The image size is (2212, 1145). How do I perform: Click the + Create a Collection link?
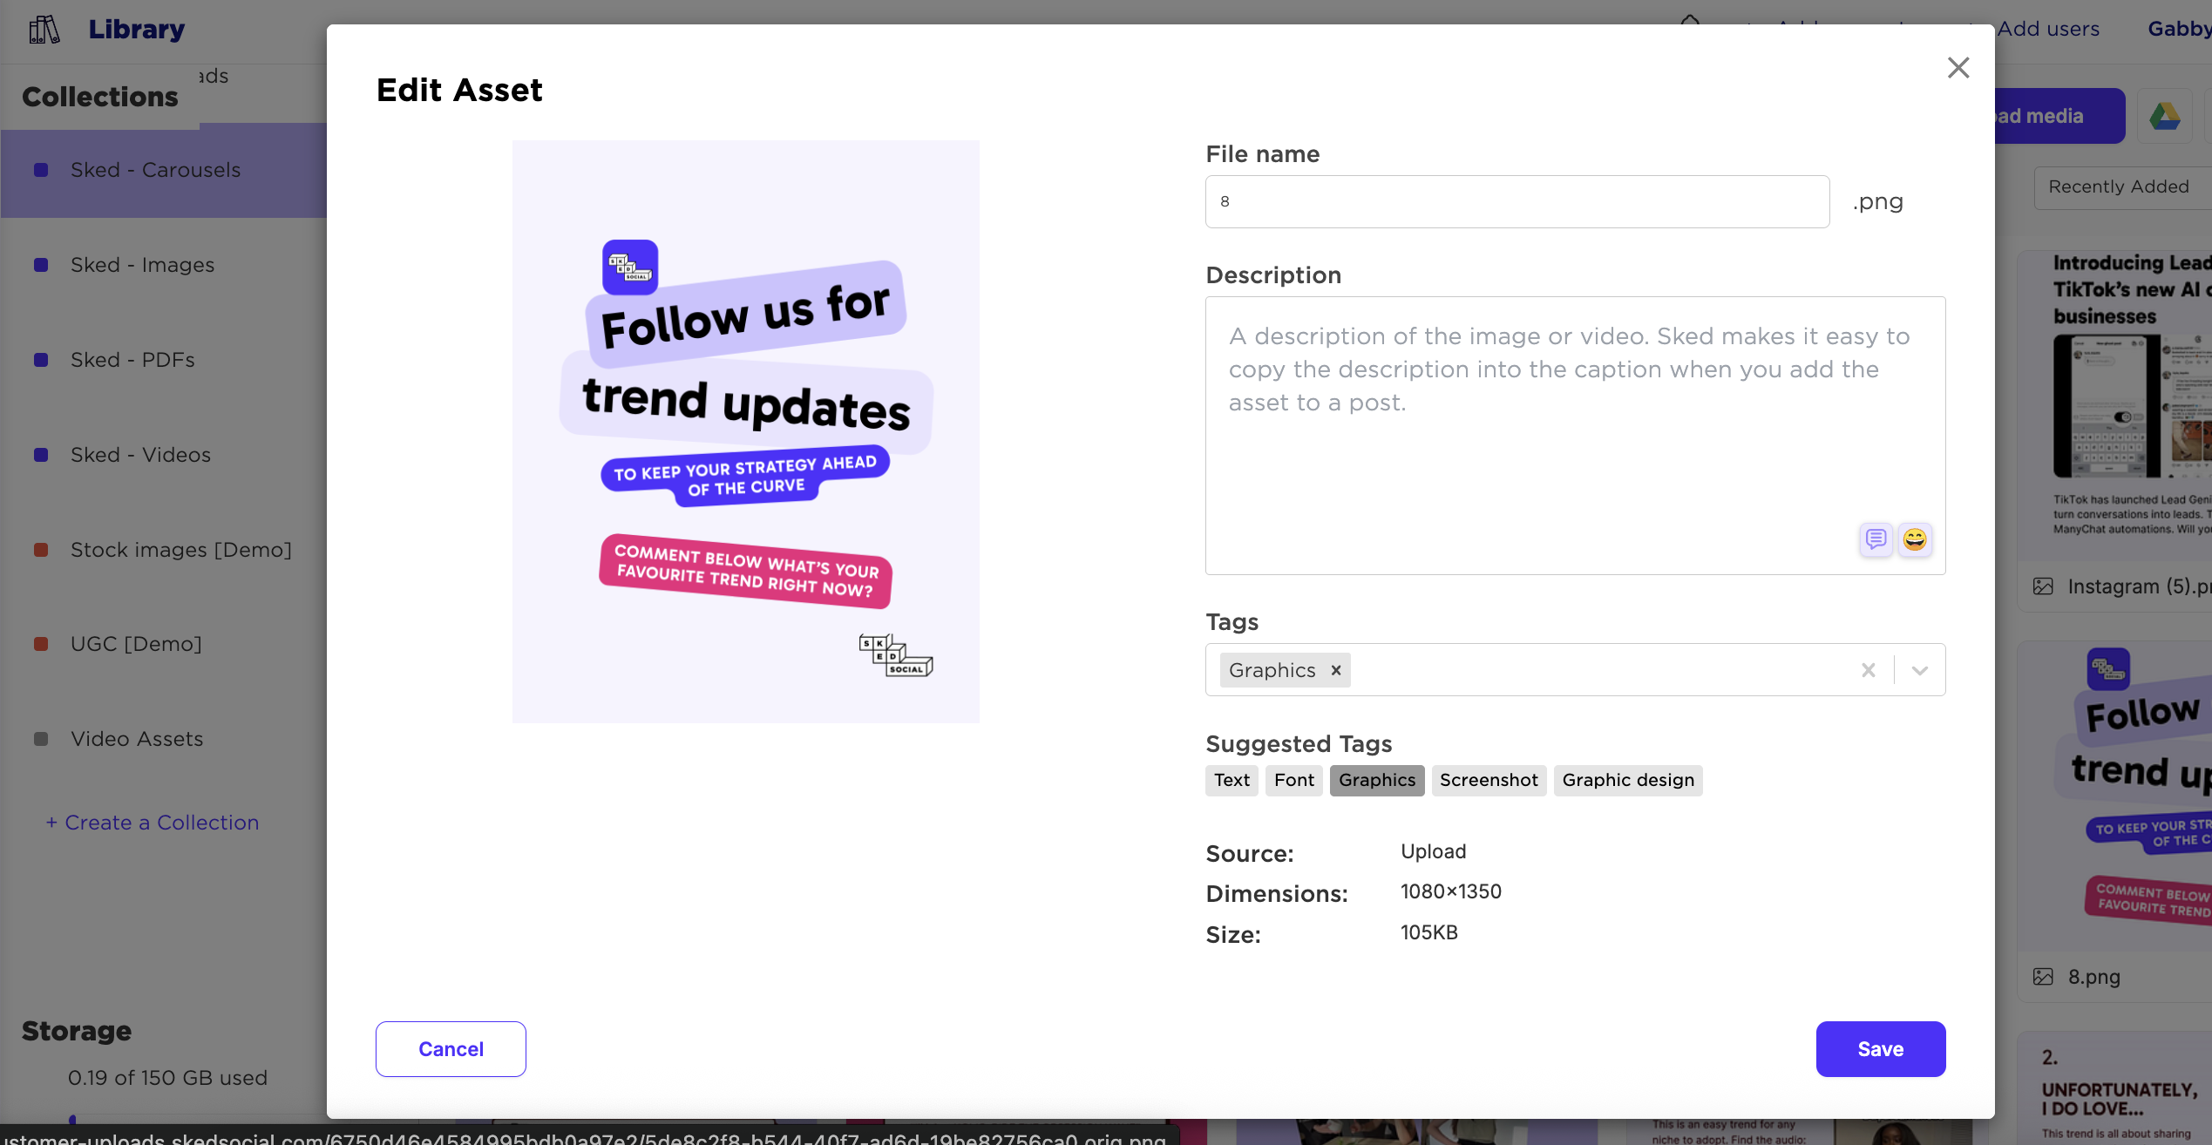[x=153, y=823]
